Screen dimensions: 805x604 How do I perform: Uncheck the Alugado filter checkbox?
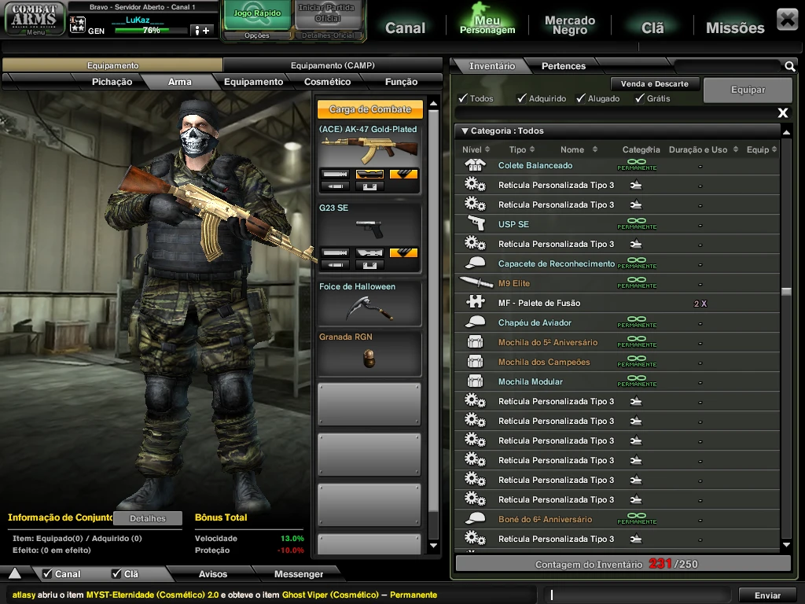tap(581, 98)
